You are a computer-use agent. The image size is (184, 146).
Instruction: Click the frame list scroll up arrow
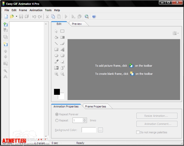(46, 24)
